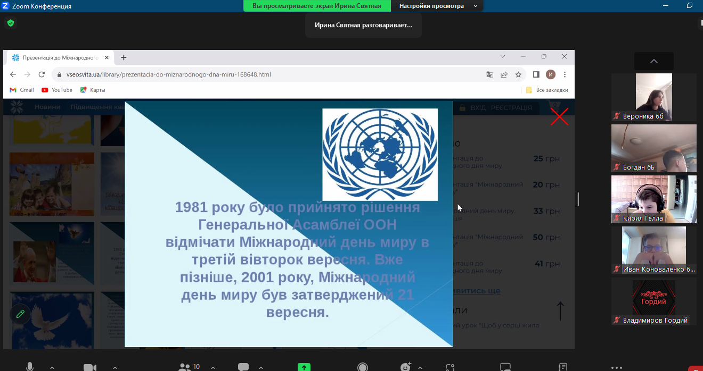Click the slide thumbnail with the white dove

(x=52, y=319)
